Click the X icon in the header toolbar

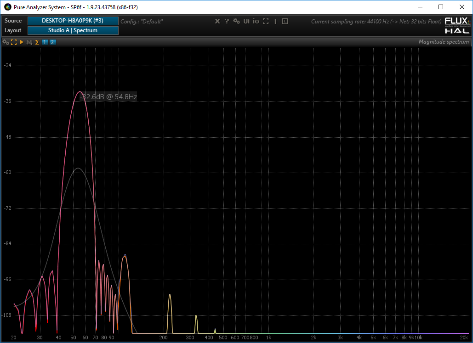click(217, 22)
